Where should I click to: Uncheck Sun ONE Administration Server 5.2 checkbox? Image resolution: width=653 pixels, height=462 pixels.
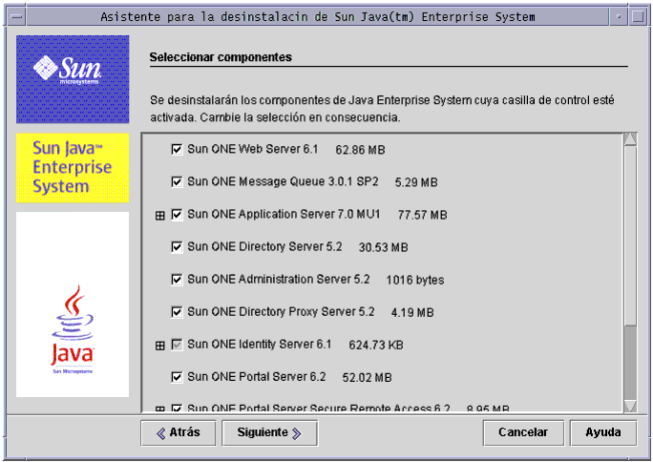pos(177,280)
